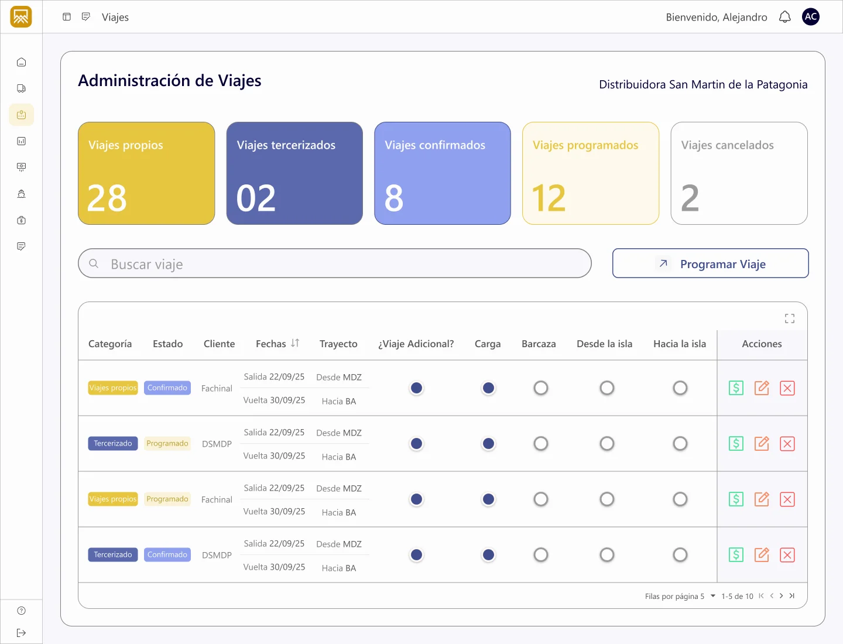Viewport: 843px width, 644px height.
Task: Open the truck icon in the sidebar
Action: tap(22, 88)
